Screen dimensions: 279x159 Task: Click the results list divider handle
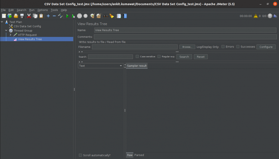[125, 110]
